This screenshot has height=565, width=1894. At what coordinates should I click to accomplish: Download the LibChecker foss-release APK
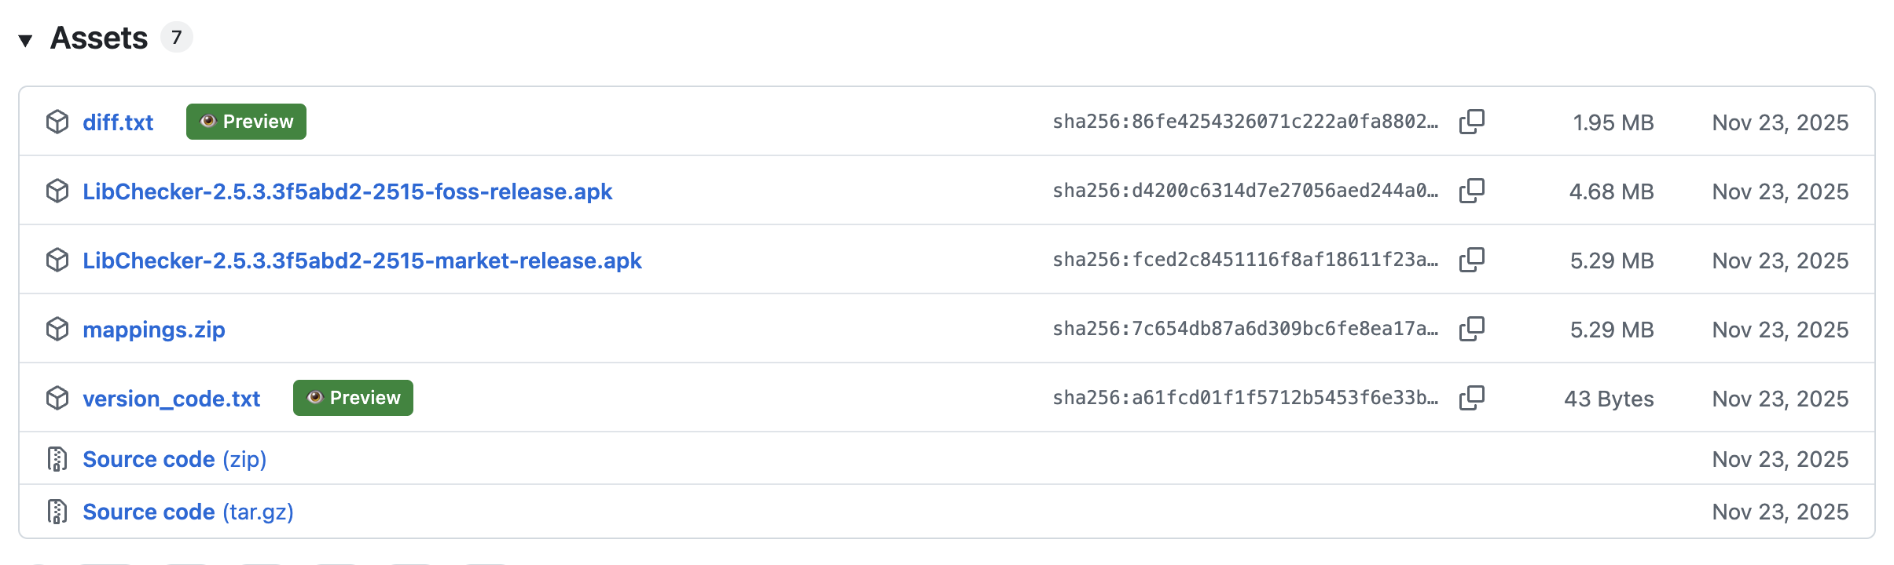pos(347,191)
